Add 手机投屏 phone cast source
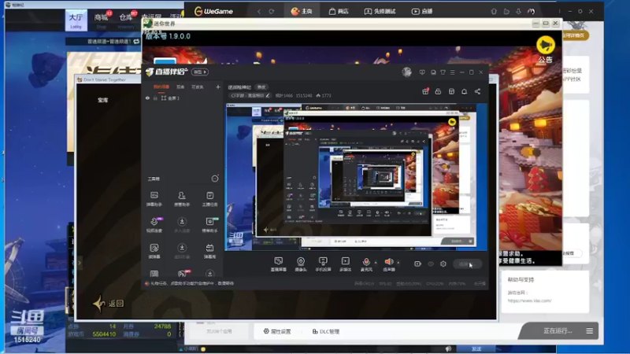 323,264
